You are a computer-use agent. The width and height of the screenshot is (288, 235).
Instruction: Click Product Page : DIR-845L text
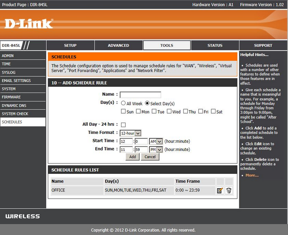click(x=25, y=4)
